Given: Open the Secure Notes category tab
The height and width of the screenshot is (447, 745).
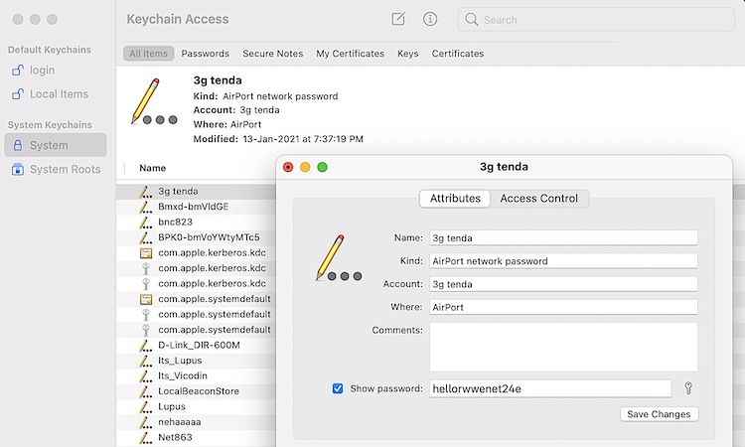Looking at the screenshot, I should pyautogui.click(x=273, y=54).
